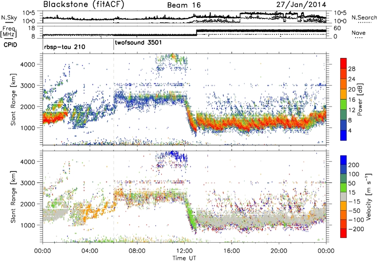Click the 'Beam 16' label
This screenshot has width=377, height=261.
pos(184,5)
